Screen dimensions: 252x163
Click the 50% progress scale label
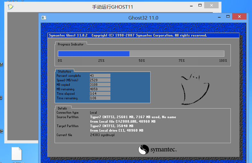[x=142, y=61]
